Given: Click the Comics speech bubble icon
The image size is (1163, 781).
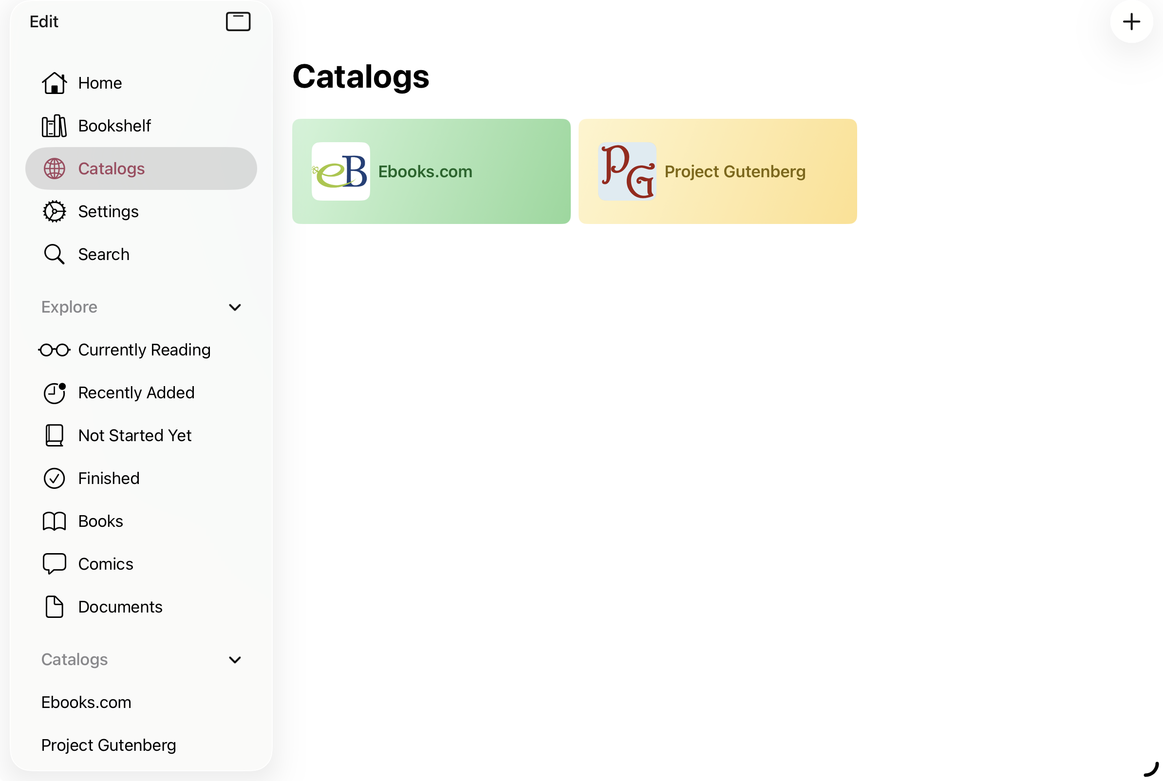Looking at the screenshot, I should [54, 564].
